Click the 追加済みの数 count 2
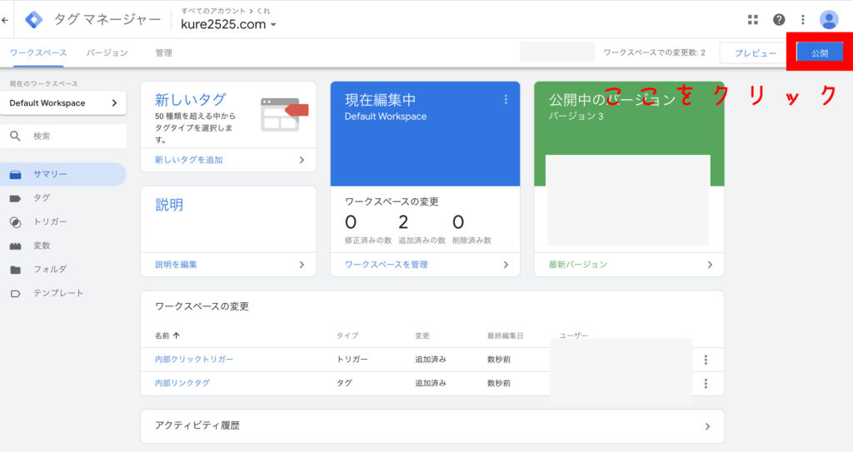The image size is (853, 452). pos(403,222)
